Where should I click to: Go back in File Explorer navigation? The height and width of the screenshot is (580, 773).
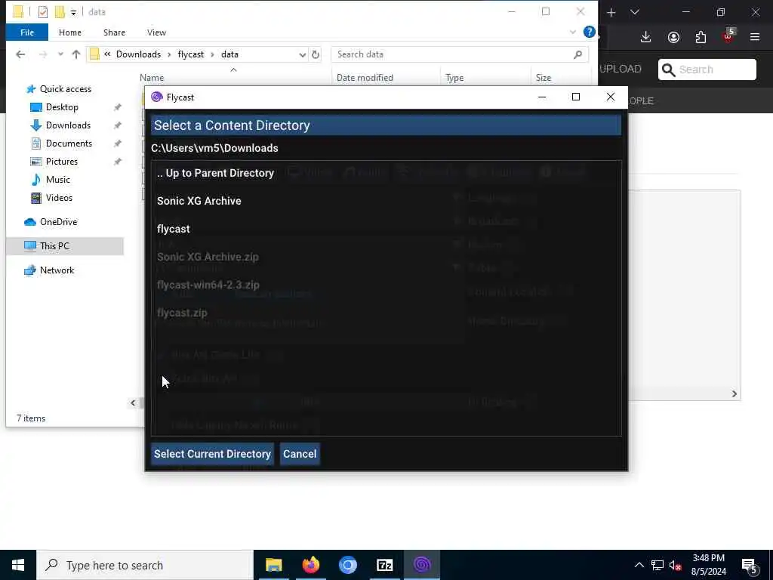coord(20,54)
